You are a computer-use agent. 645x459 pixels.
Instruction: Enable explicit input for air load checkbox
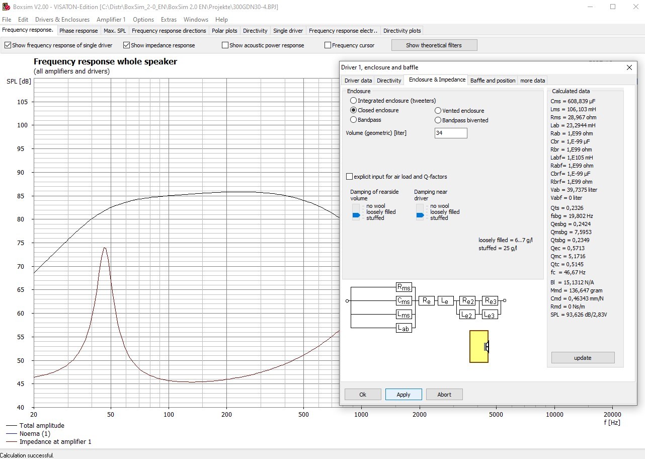coord(350,177)
